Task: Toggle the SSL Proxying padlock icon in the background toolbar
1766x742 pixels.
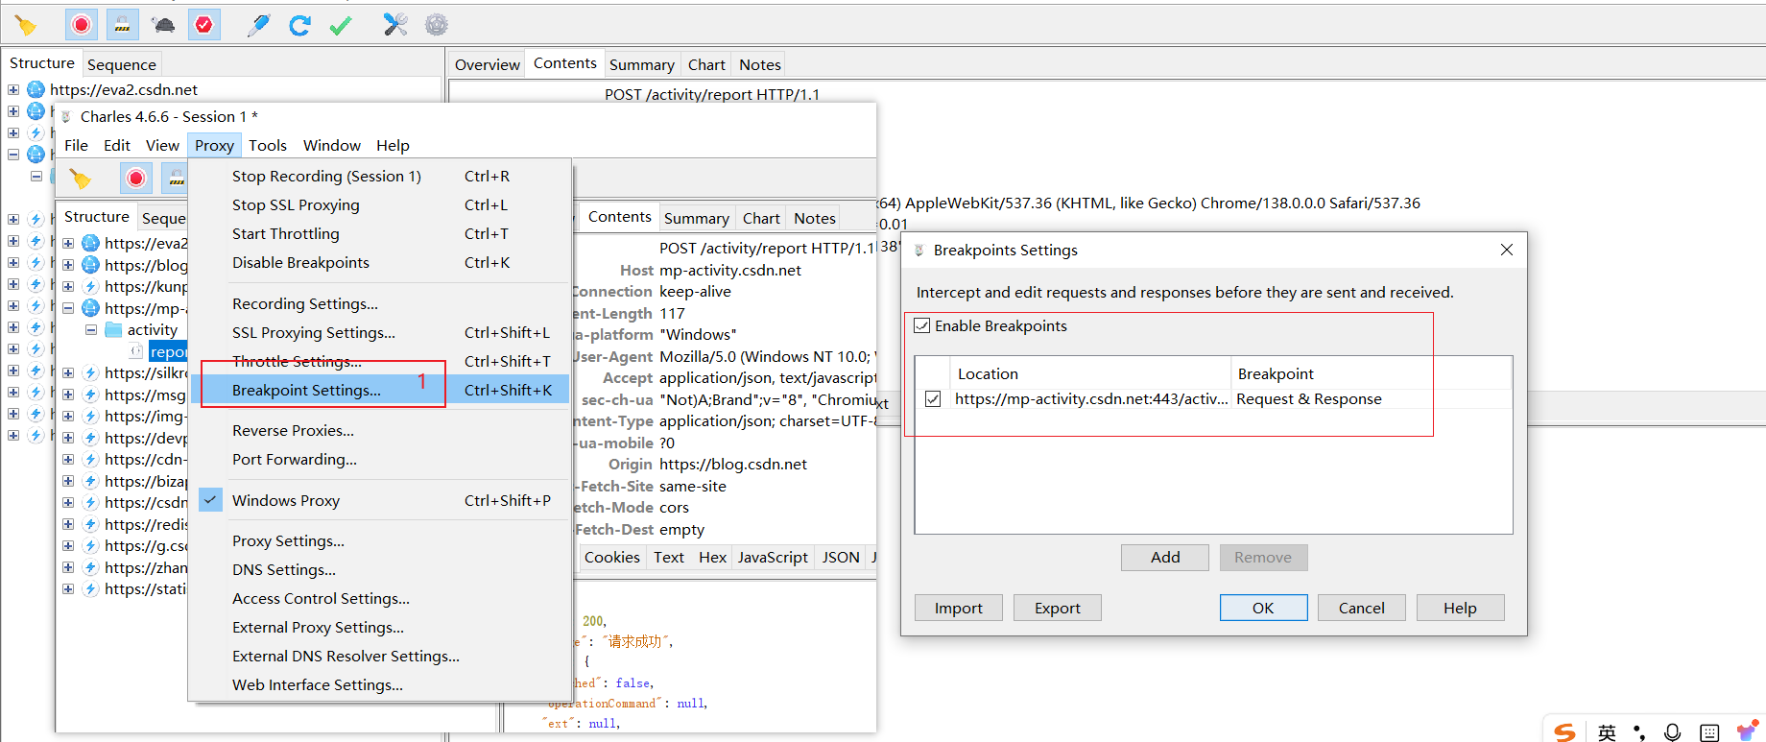Action: (x=123, y=25)
